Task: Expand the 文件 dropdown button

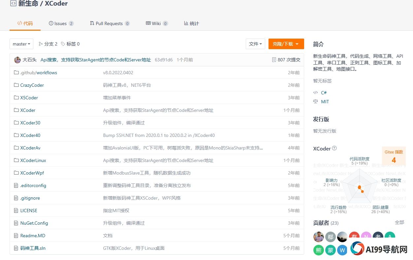Action: click(x=255, y=44)
